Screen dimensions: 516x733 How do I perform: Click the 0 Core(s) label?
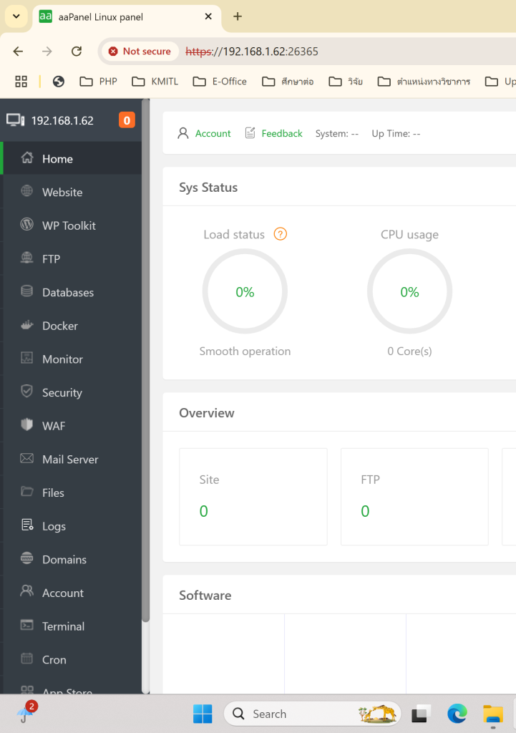tap(409, 351)
